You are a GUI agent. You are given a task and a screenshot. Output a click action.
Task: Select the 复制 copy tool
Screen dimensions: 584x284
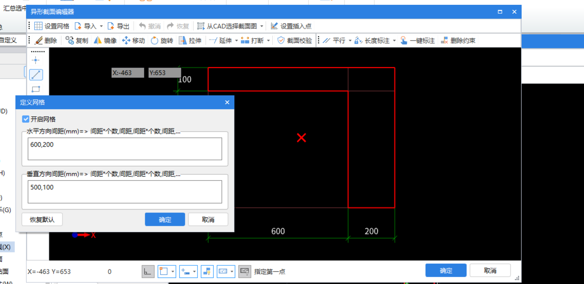77,40
